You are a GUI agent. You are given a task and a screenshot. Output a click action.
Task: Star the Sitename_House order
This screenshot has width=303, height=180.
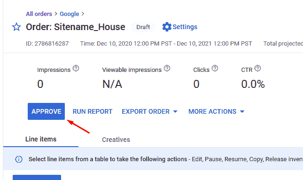(x=16, y=27)
